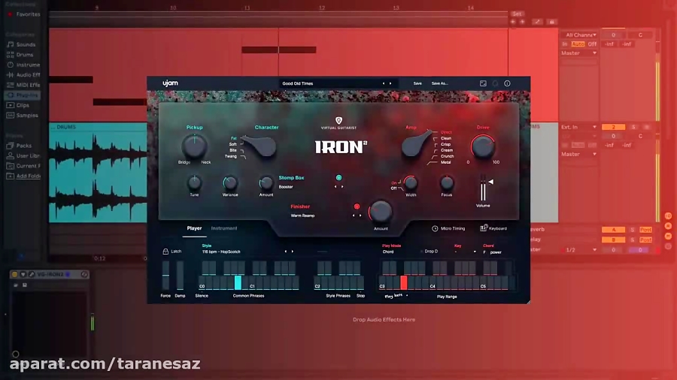This screenshot has width=677, height=380.
Task: Select next Finisher effect arrow
Action: (x=360, y=216)
